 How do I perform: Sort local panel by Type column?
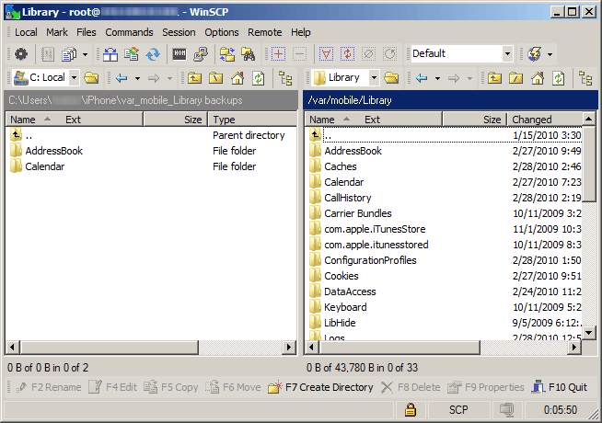[252, 120]
